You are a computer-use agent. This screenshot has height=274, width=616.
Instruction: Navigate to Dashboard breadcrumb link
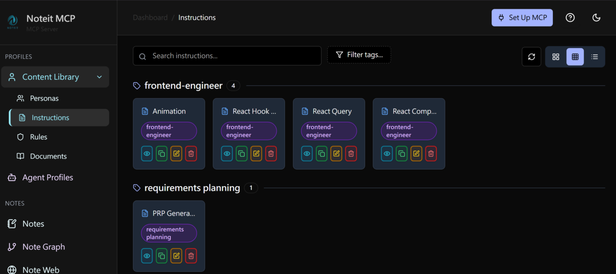coord(150,17)
